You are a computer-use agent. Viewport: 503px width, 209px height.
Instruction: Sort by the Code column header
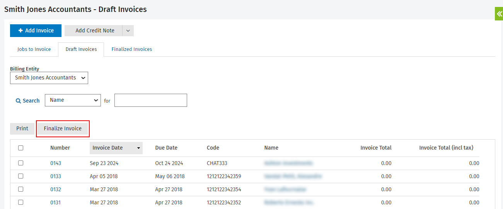click(x=213, y=148)
